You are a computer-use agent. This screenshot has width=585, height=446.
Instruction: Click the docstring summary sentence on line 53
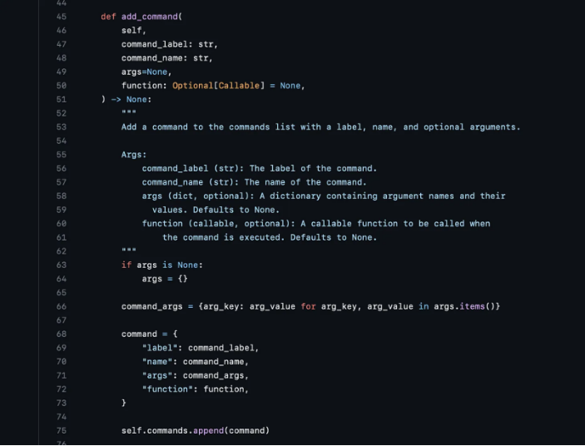320,127
